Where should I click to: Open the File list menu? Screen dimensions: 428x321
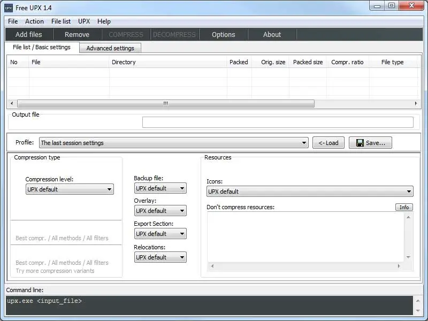pyautogui.click(x=61, y=21)
